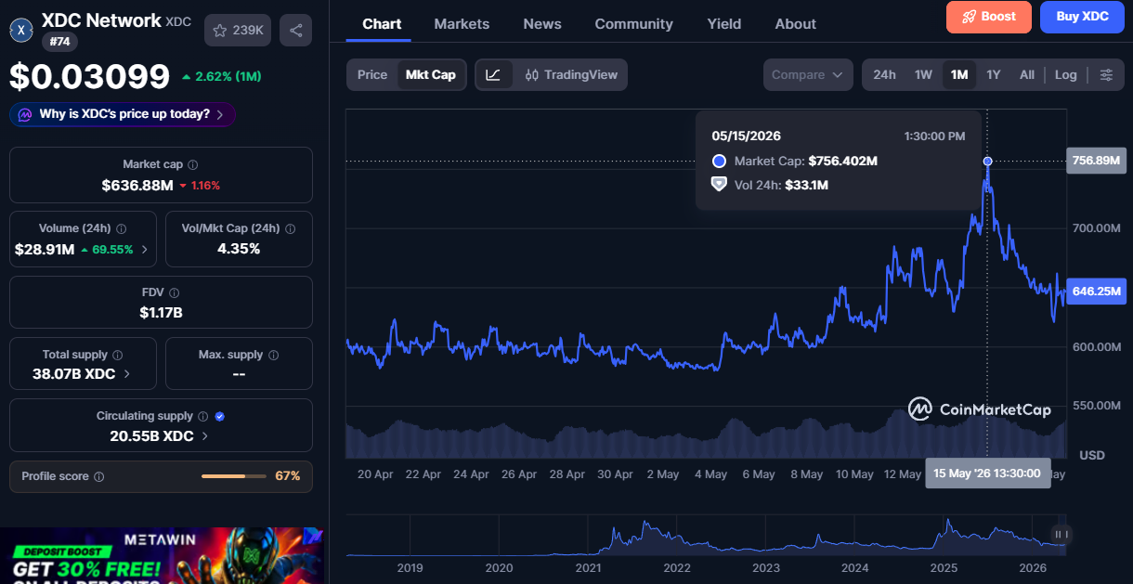1133x584 pixels.
Task: Set chart range to 1W
Action: (x=923, y=75)
